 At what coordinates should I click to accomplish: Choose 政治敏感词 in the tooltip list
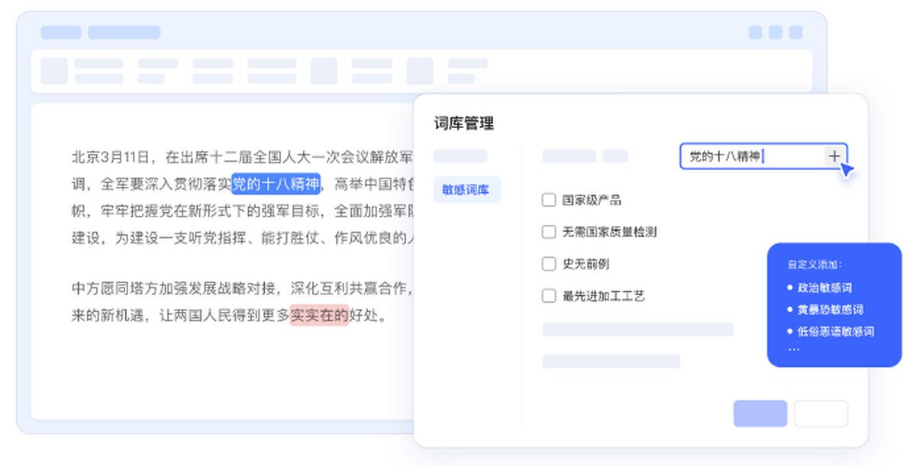pos(824,288)
